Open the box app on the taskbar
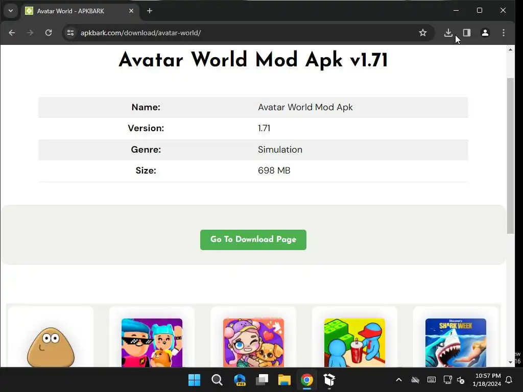 tap(329, 380)
